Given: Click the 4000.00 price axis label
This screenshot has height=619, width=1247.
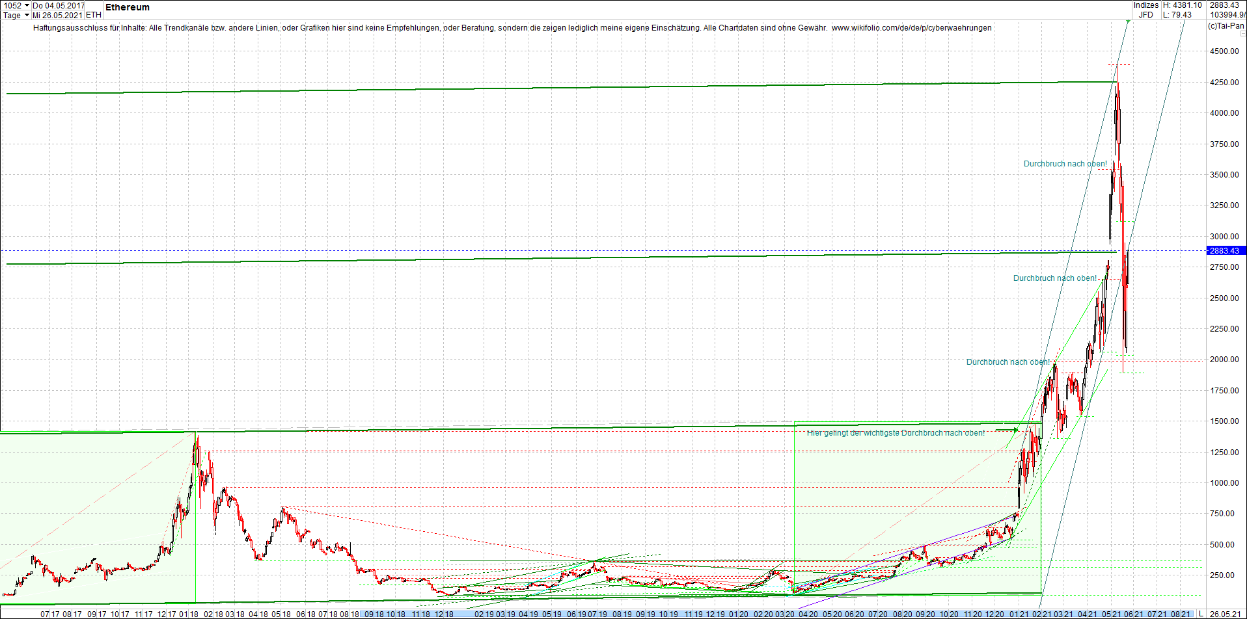Looking at the screenshot, I should pyautogui.click(x=1225, y=113).
